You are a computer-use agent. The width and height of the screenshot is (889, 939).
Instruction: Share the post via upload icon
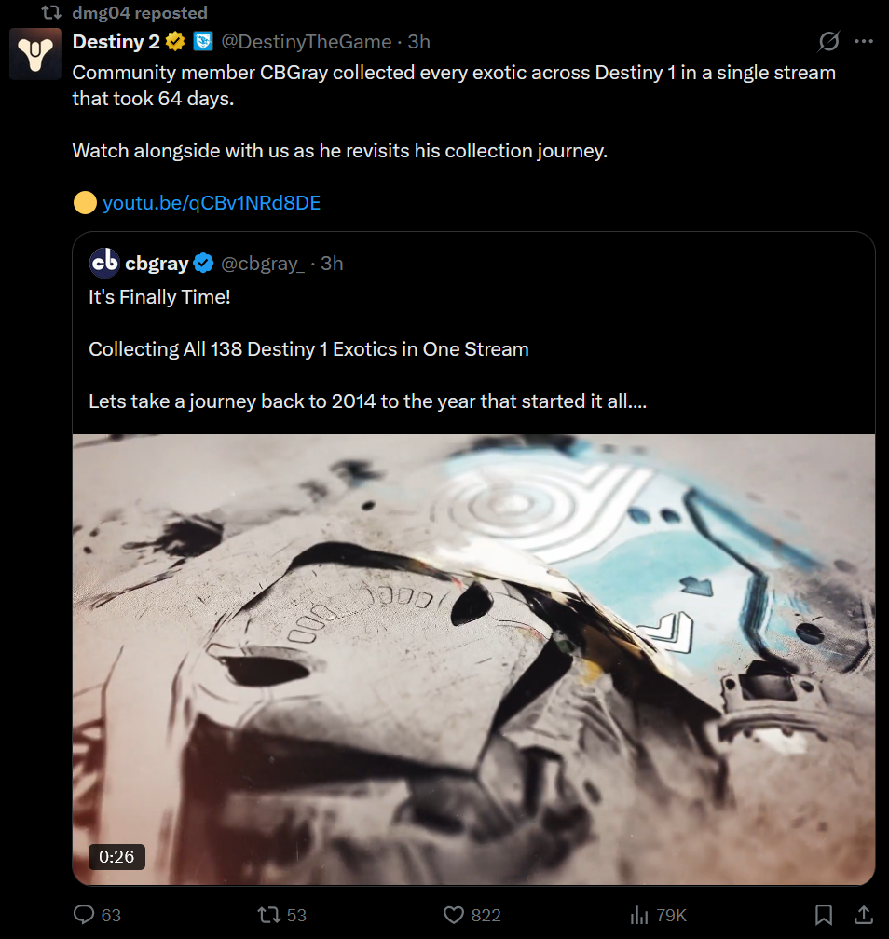click(863, 915)
